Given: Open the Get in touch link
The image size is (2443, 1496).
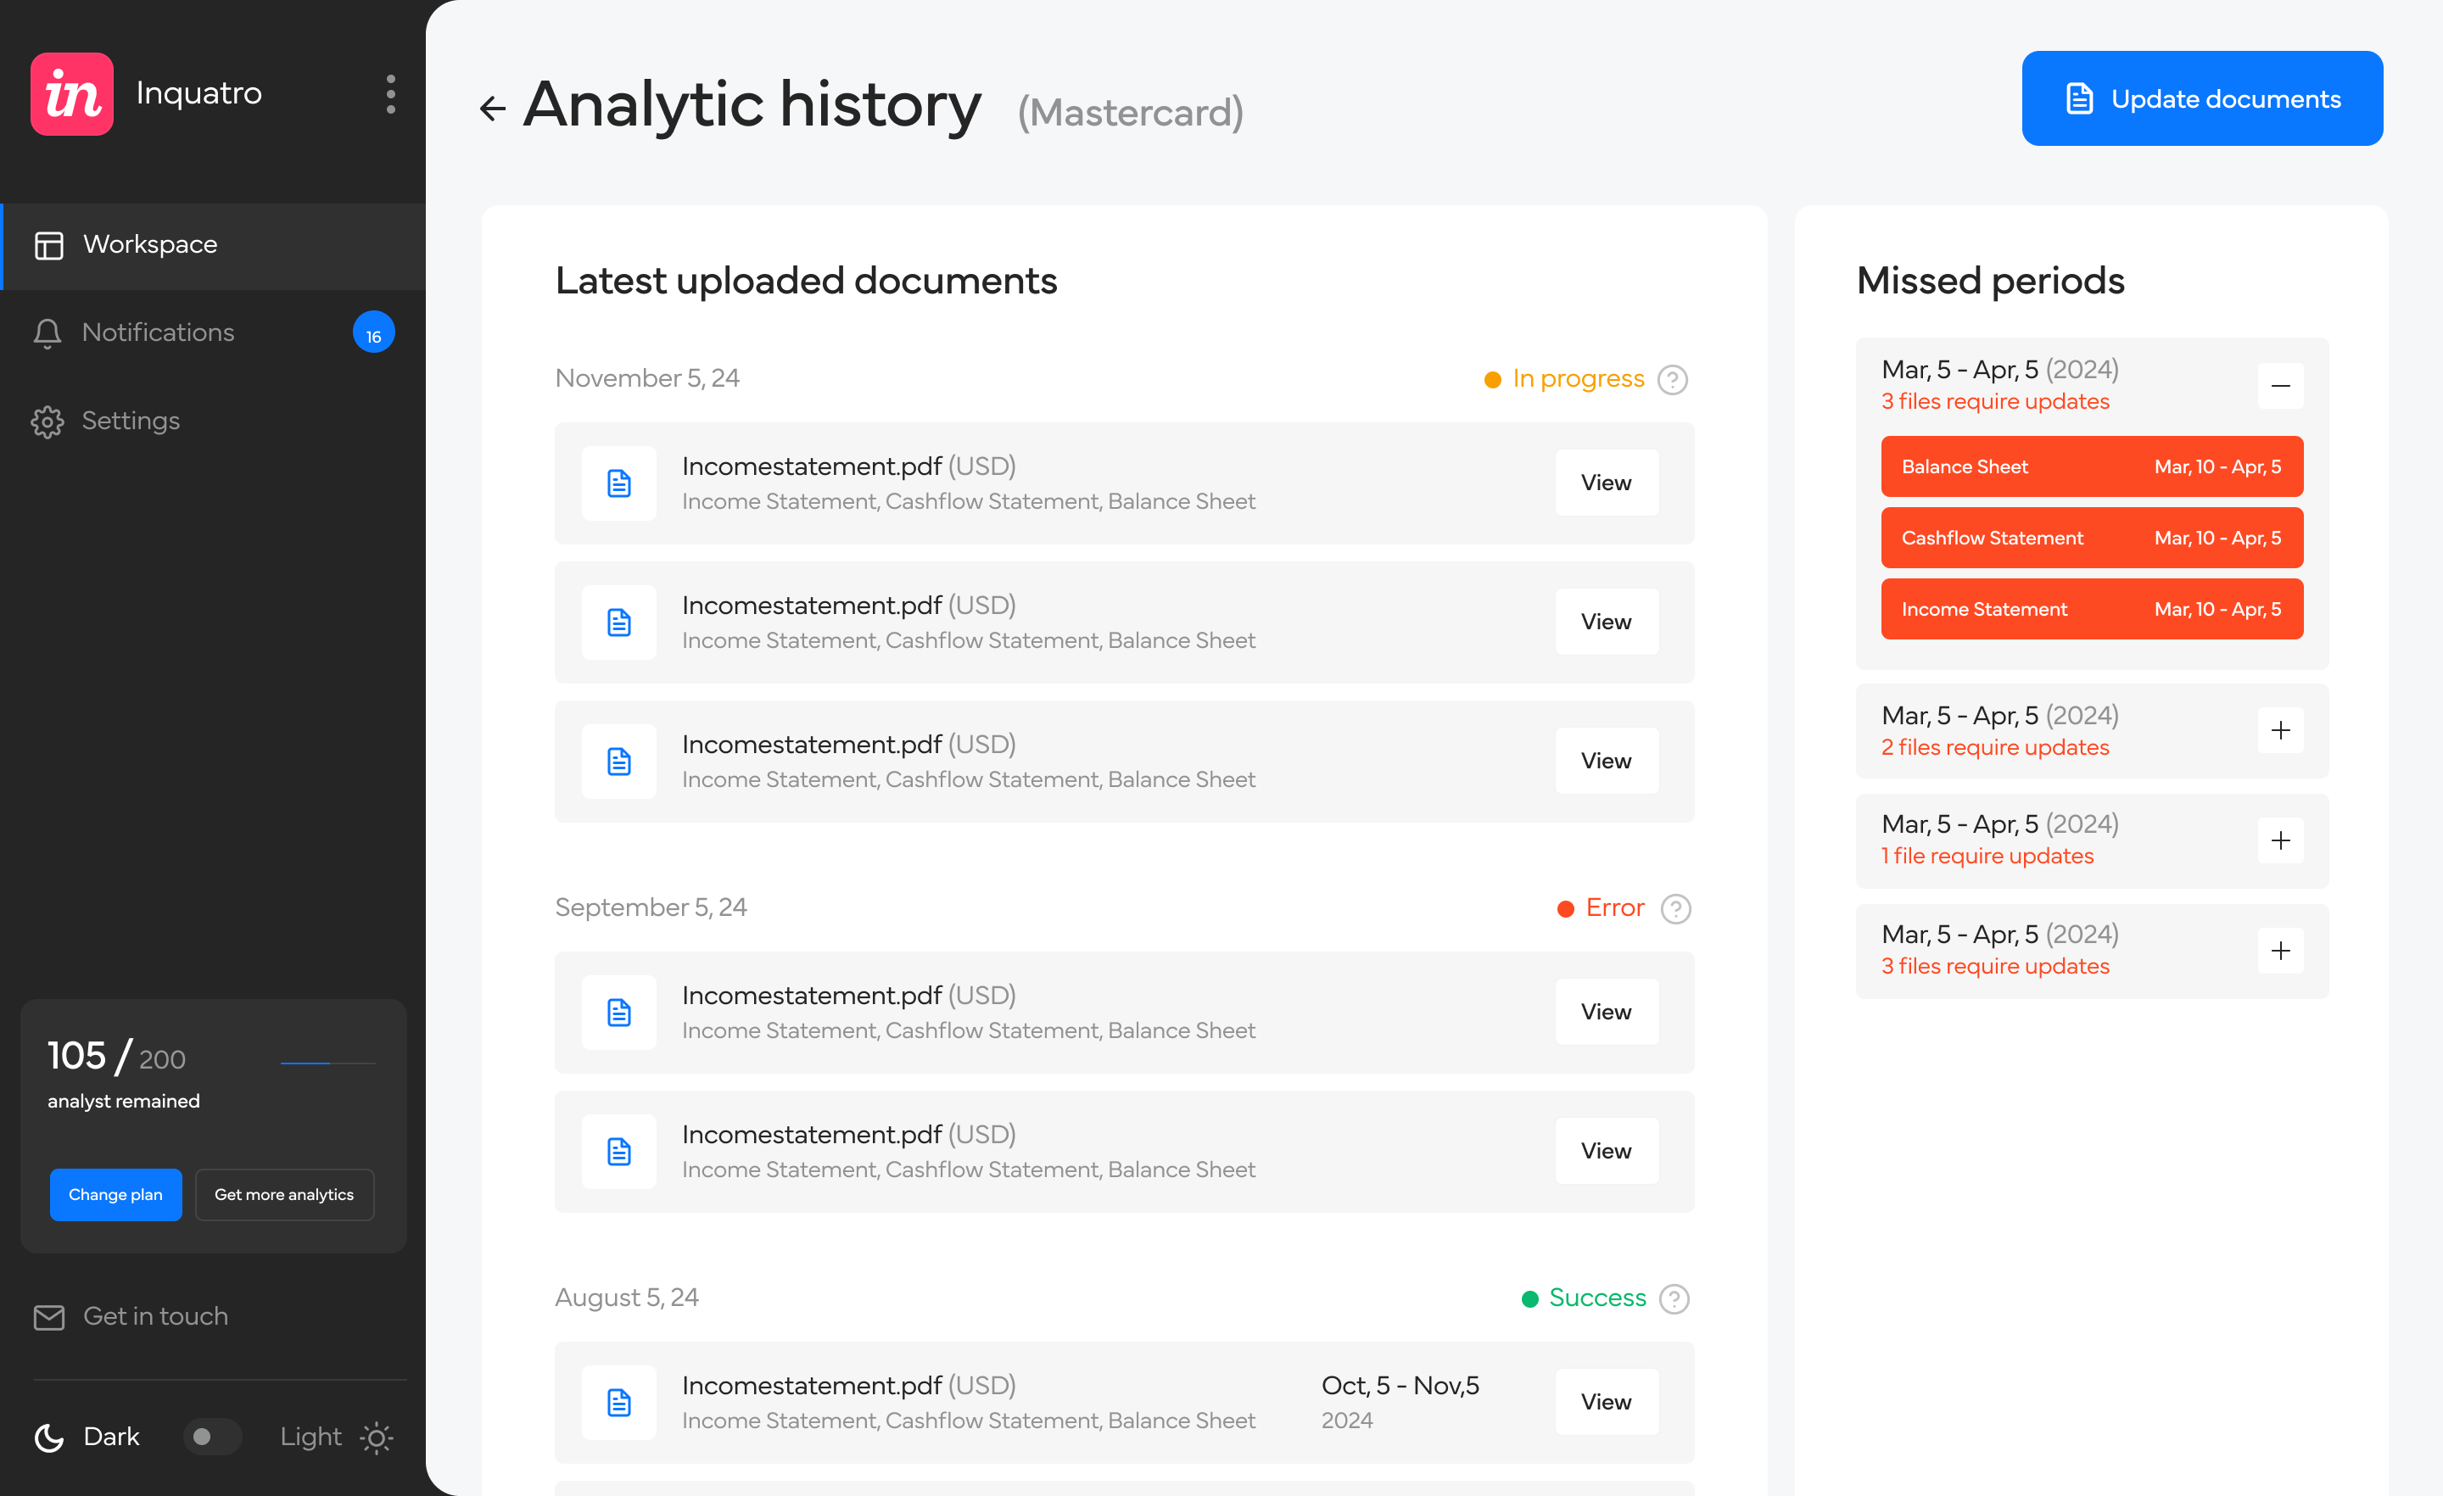Looking at the screenshot, I should (x=131, y=1316).
